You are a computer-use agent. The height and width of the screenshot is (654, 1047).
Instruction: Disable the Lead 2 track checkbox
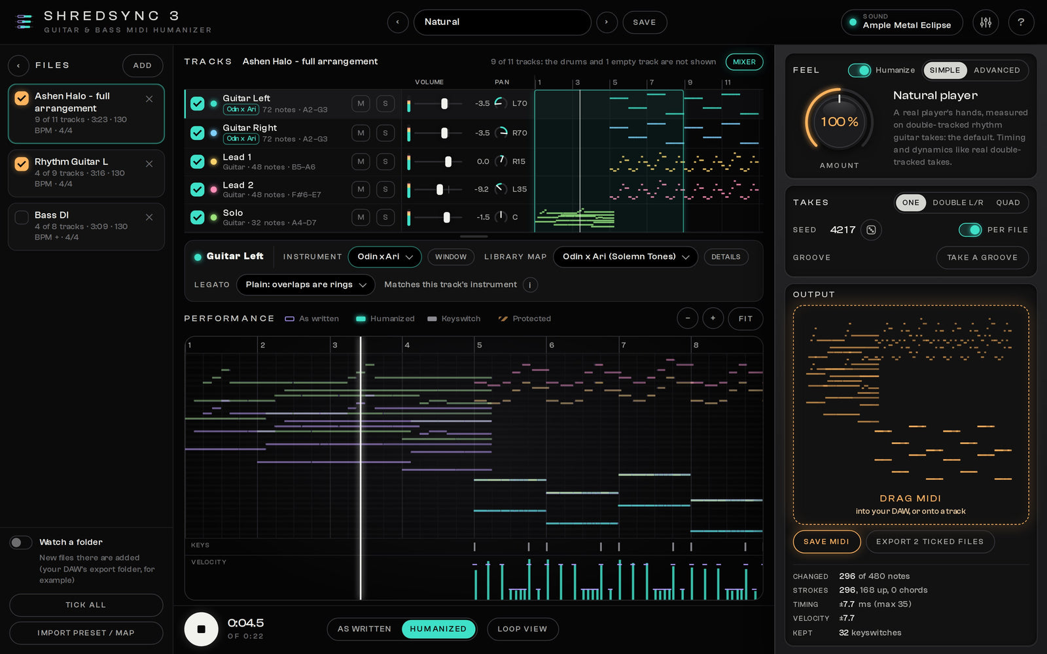tap(197, 189)
